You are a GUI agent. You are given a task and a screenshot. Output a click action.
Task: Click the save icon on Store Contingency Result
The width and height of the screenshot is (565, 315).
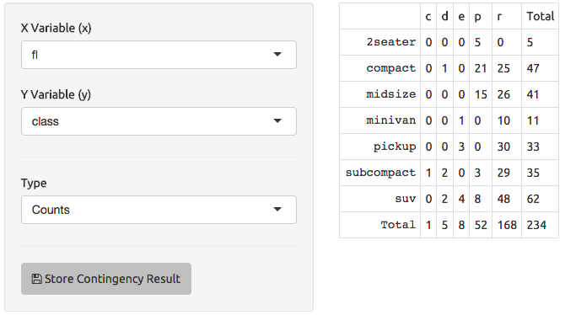click(x=36, y=279)
